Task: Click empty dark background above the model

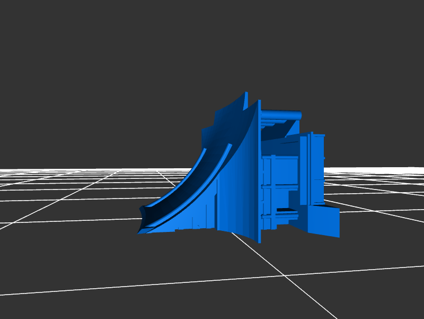Action: [x=212, y=42]
